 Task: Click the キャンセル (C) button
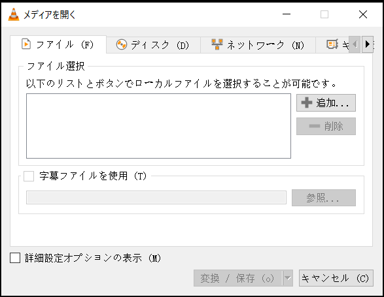pyautogui.click(x=336, y=278)
